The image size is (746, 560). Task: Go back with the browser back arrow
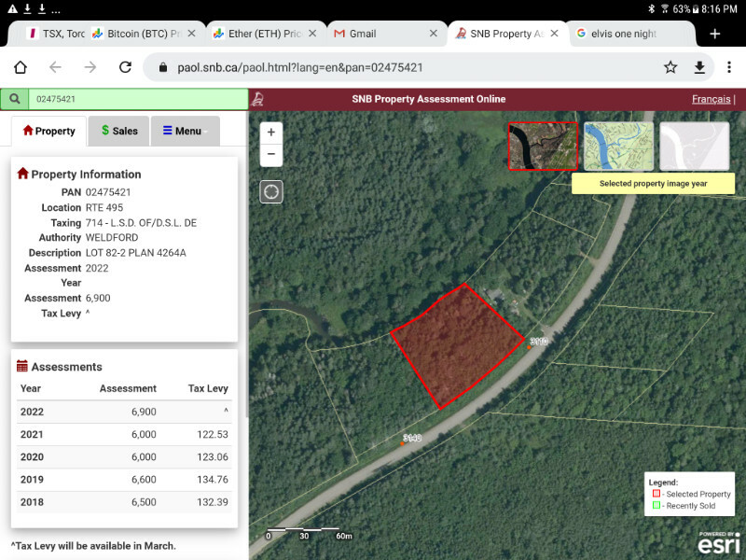click(x=55, y=67)
